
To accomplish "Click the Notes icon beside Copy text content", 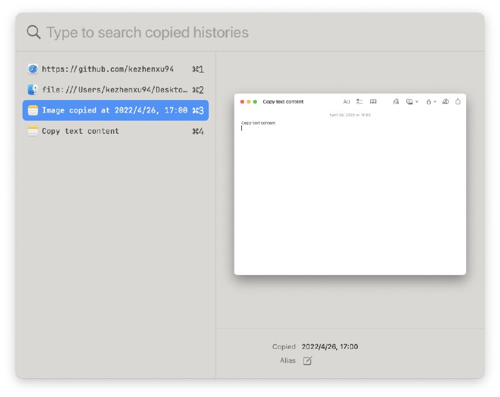I will pos(33,131).
